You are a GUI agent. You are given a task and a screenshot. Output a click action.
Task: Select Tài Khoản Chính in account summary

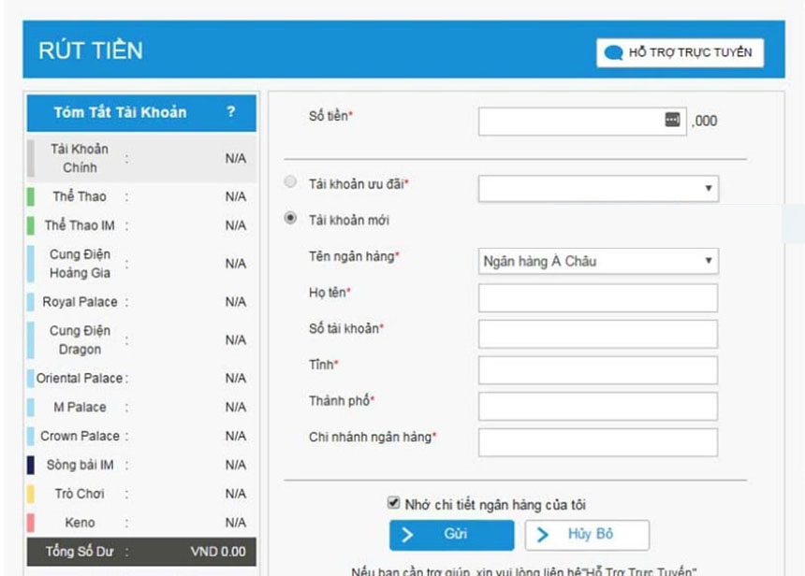click(x=140, y=158)
